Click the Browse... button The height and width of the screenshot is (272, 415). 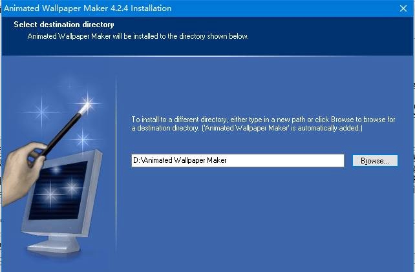pyautogui.click(x=375, y=161)
